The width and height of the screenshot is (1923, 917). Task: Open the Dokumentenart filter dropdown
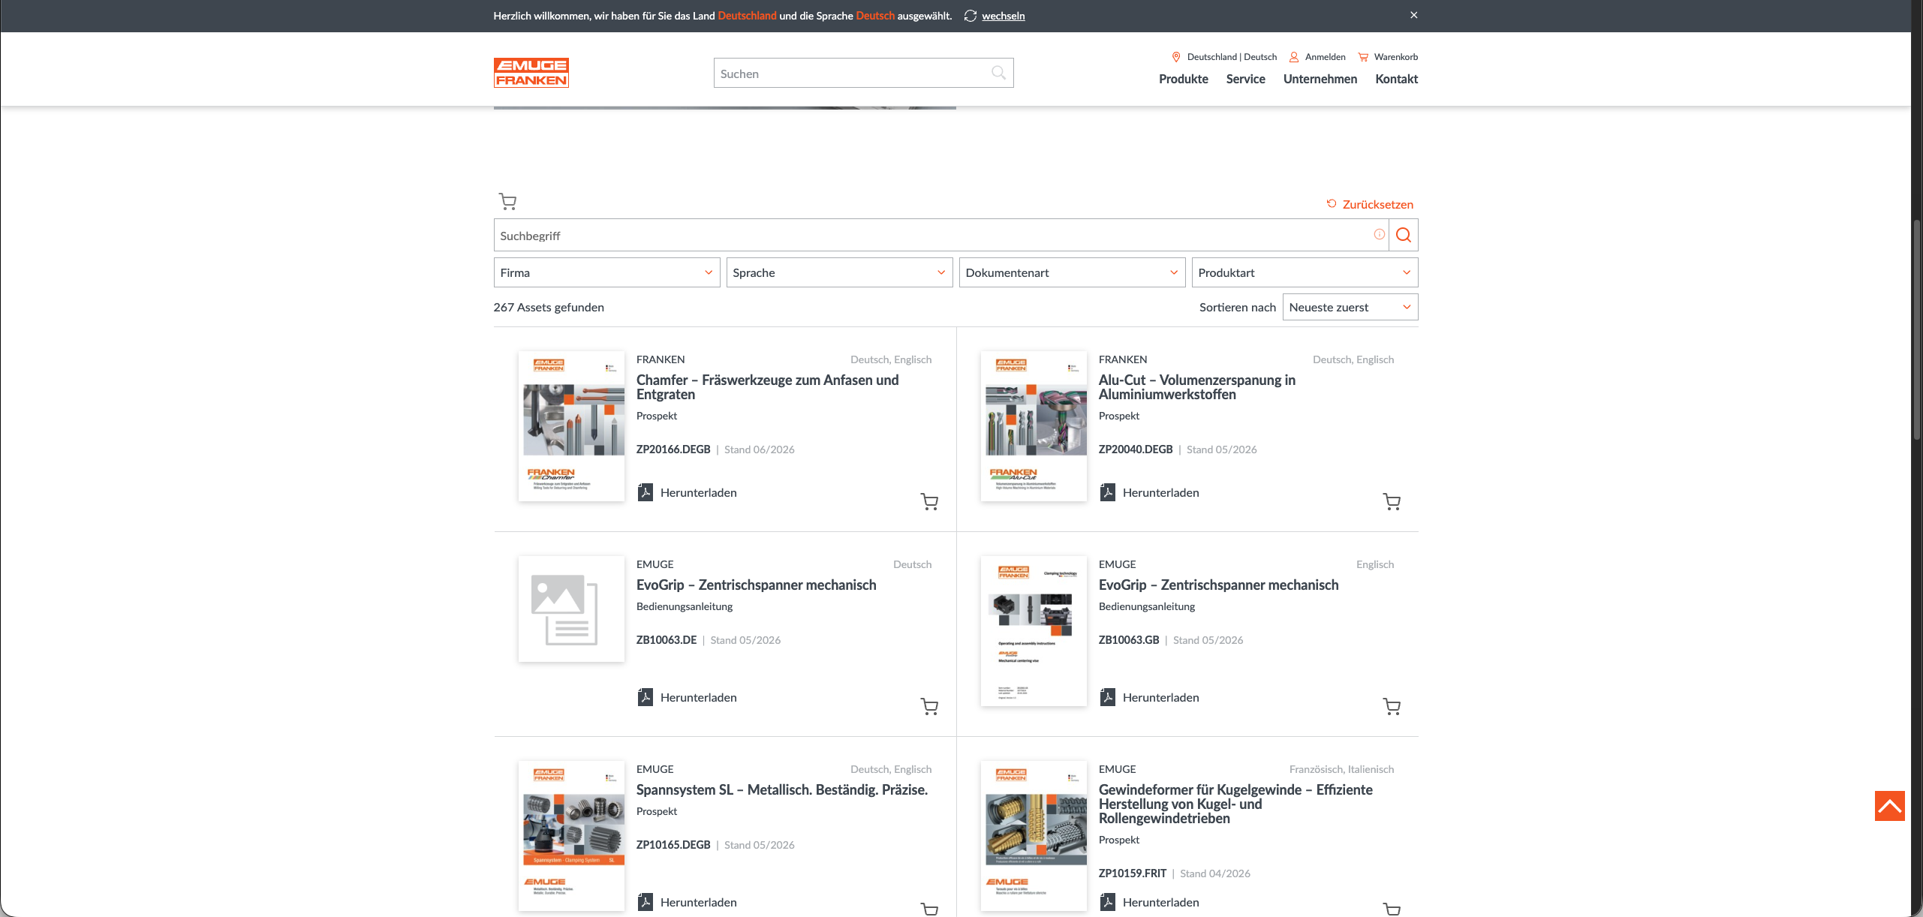click(1072, 272)
